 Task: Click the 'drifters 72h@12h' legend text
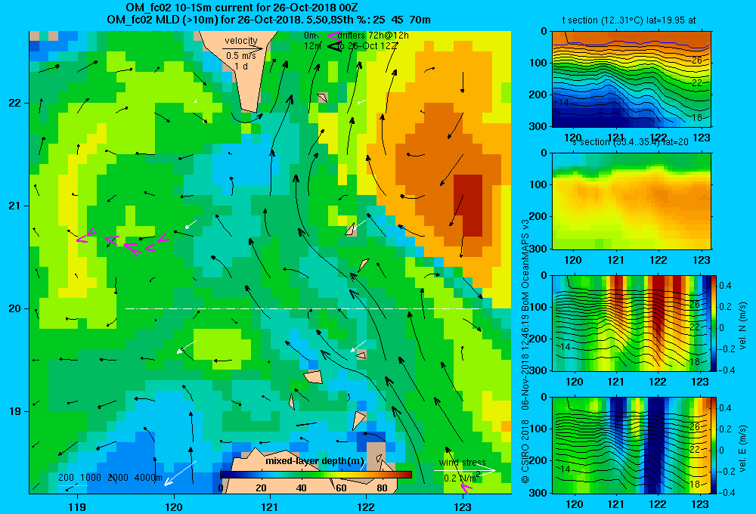[x=373, y=36]
